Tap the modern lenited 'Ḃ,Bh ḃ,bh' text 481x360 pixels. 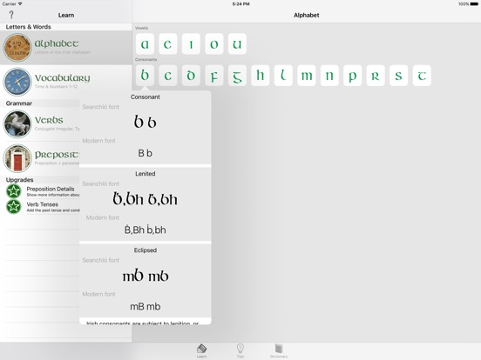(146, 230)
